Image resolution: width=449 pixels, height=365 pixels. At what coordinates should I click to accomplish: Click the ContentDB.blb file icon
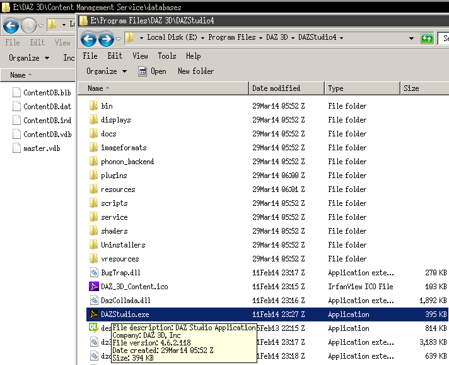click(x=16, y=92)
